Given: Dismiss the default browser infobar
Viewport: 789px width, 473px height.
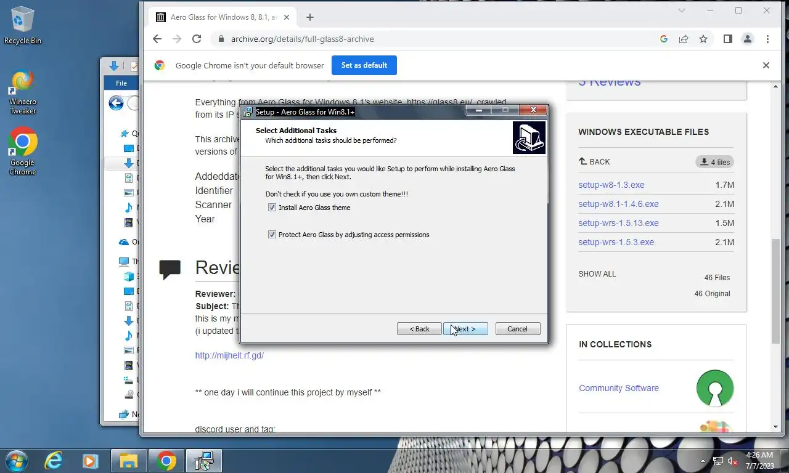Looking at the screenshot, I should tap(766, 65).
